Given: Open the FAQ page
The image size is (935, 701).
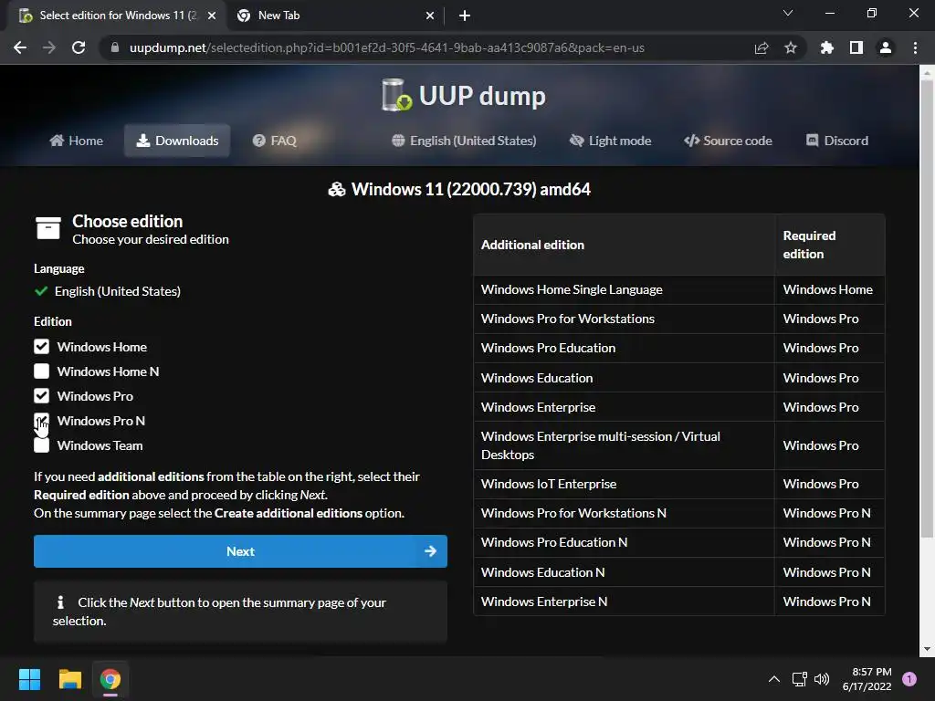Looking at the screenshot, I should pos(274,141).
